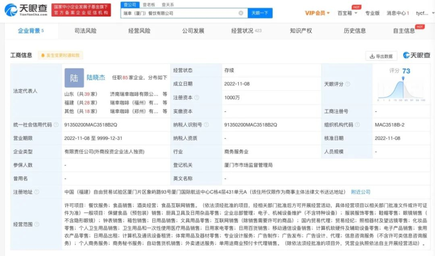Screen dimensions: 435x256
Task: Open 瑞幸咖啡（福州）有... company link
Action: 134,103
